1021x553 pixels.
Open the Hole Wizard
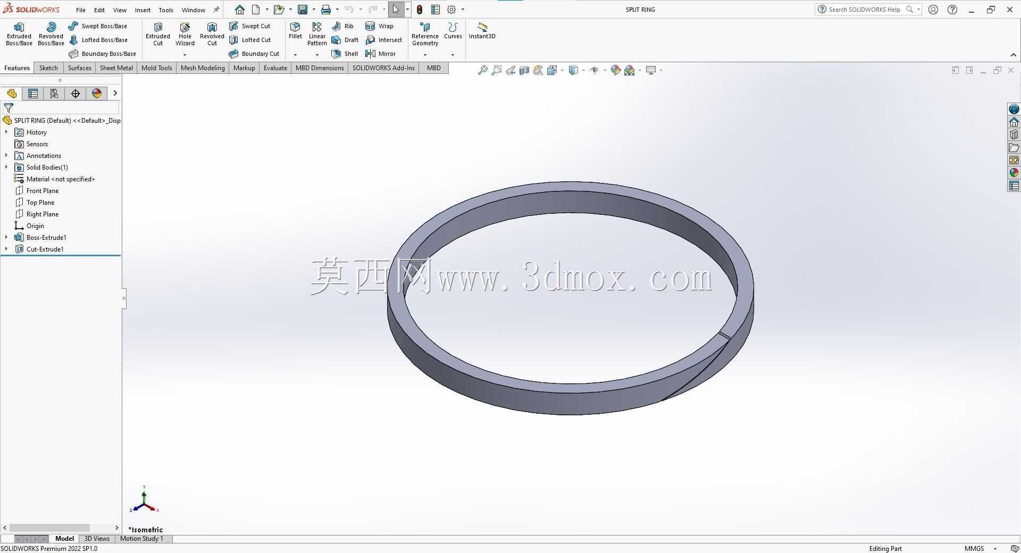click(x=185, y=34)
